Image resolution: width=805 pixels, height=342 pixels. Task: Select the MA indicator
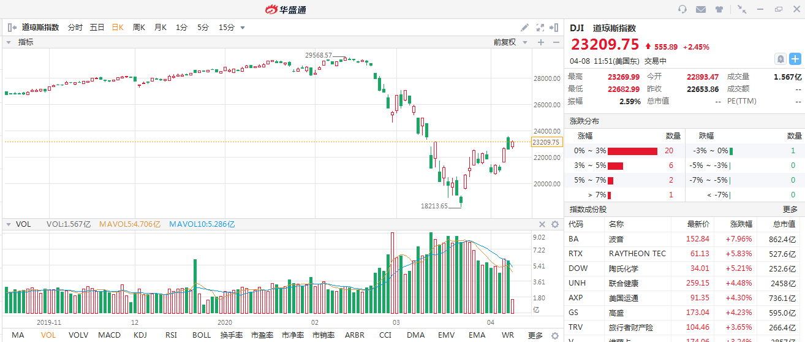[x=18, y=335]
